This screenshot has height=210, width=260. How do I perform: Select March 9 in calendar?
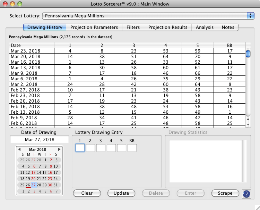tap(51, 166)
